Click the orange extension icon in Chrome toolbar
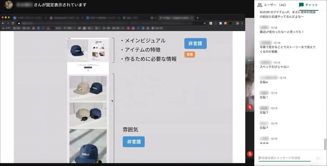The height and width of the screenshot is (166, 327). [x=225, y=23]
